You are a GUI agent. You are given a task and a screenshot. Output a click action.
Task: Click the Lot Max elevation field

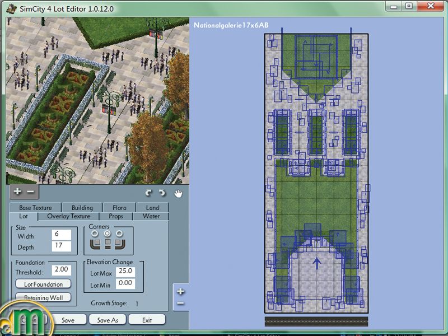coord(125,272)
